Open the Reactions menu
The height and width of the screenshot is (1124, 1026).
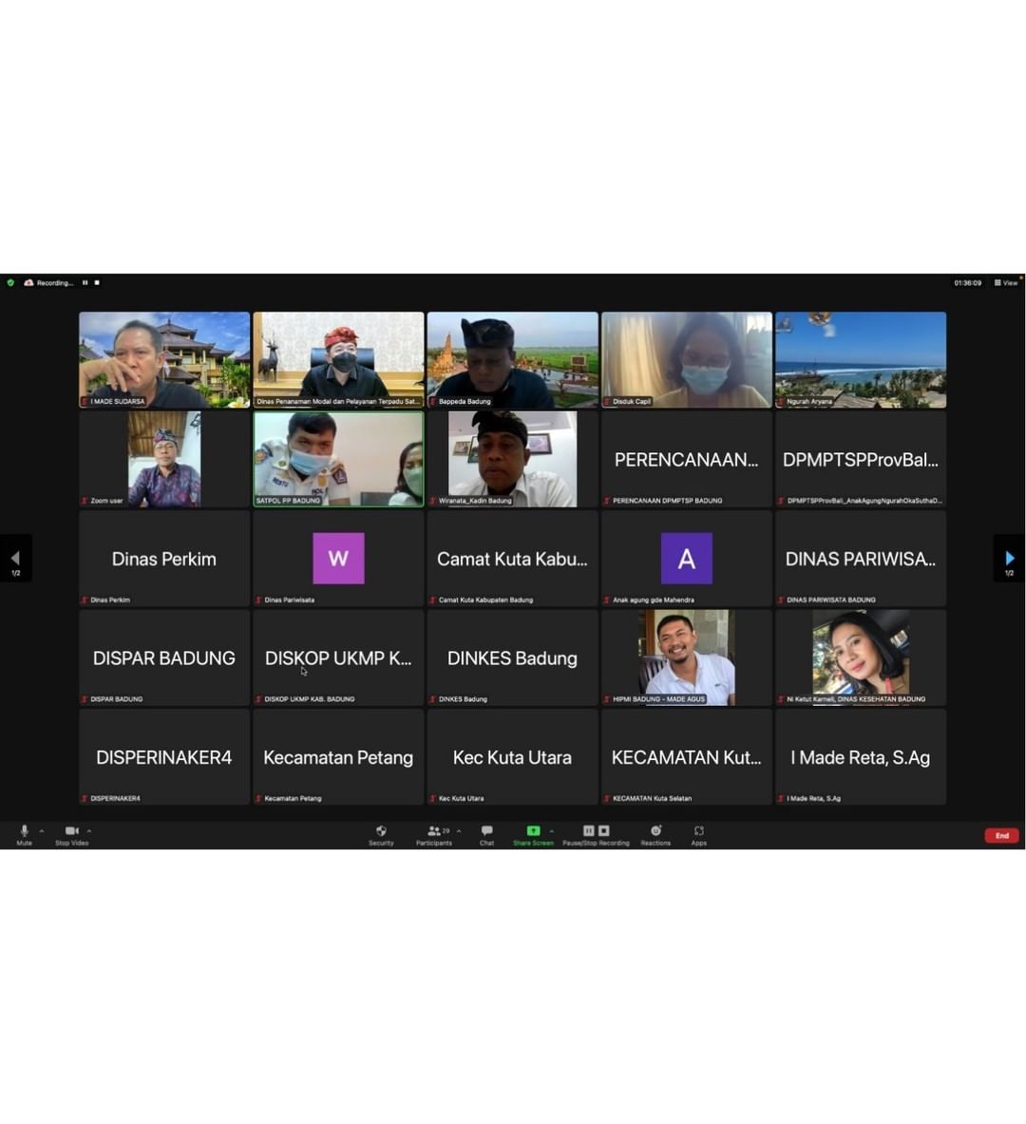point(655,832)
